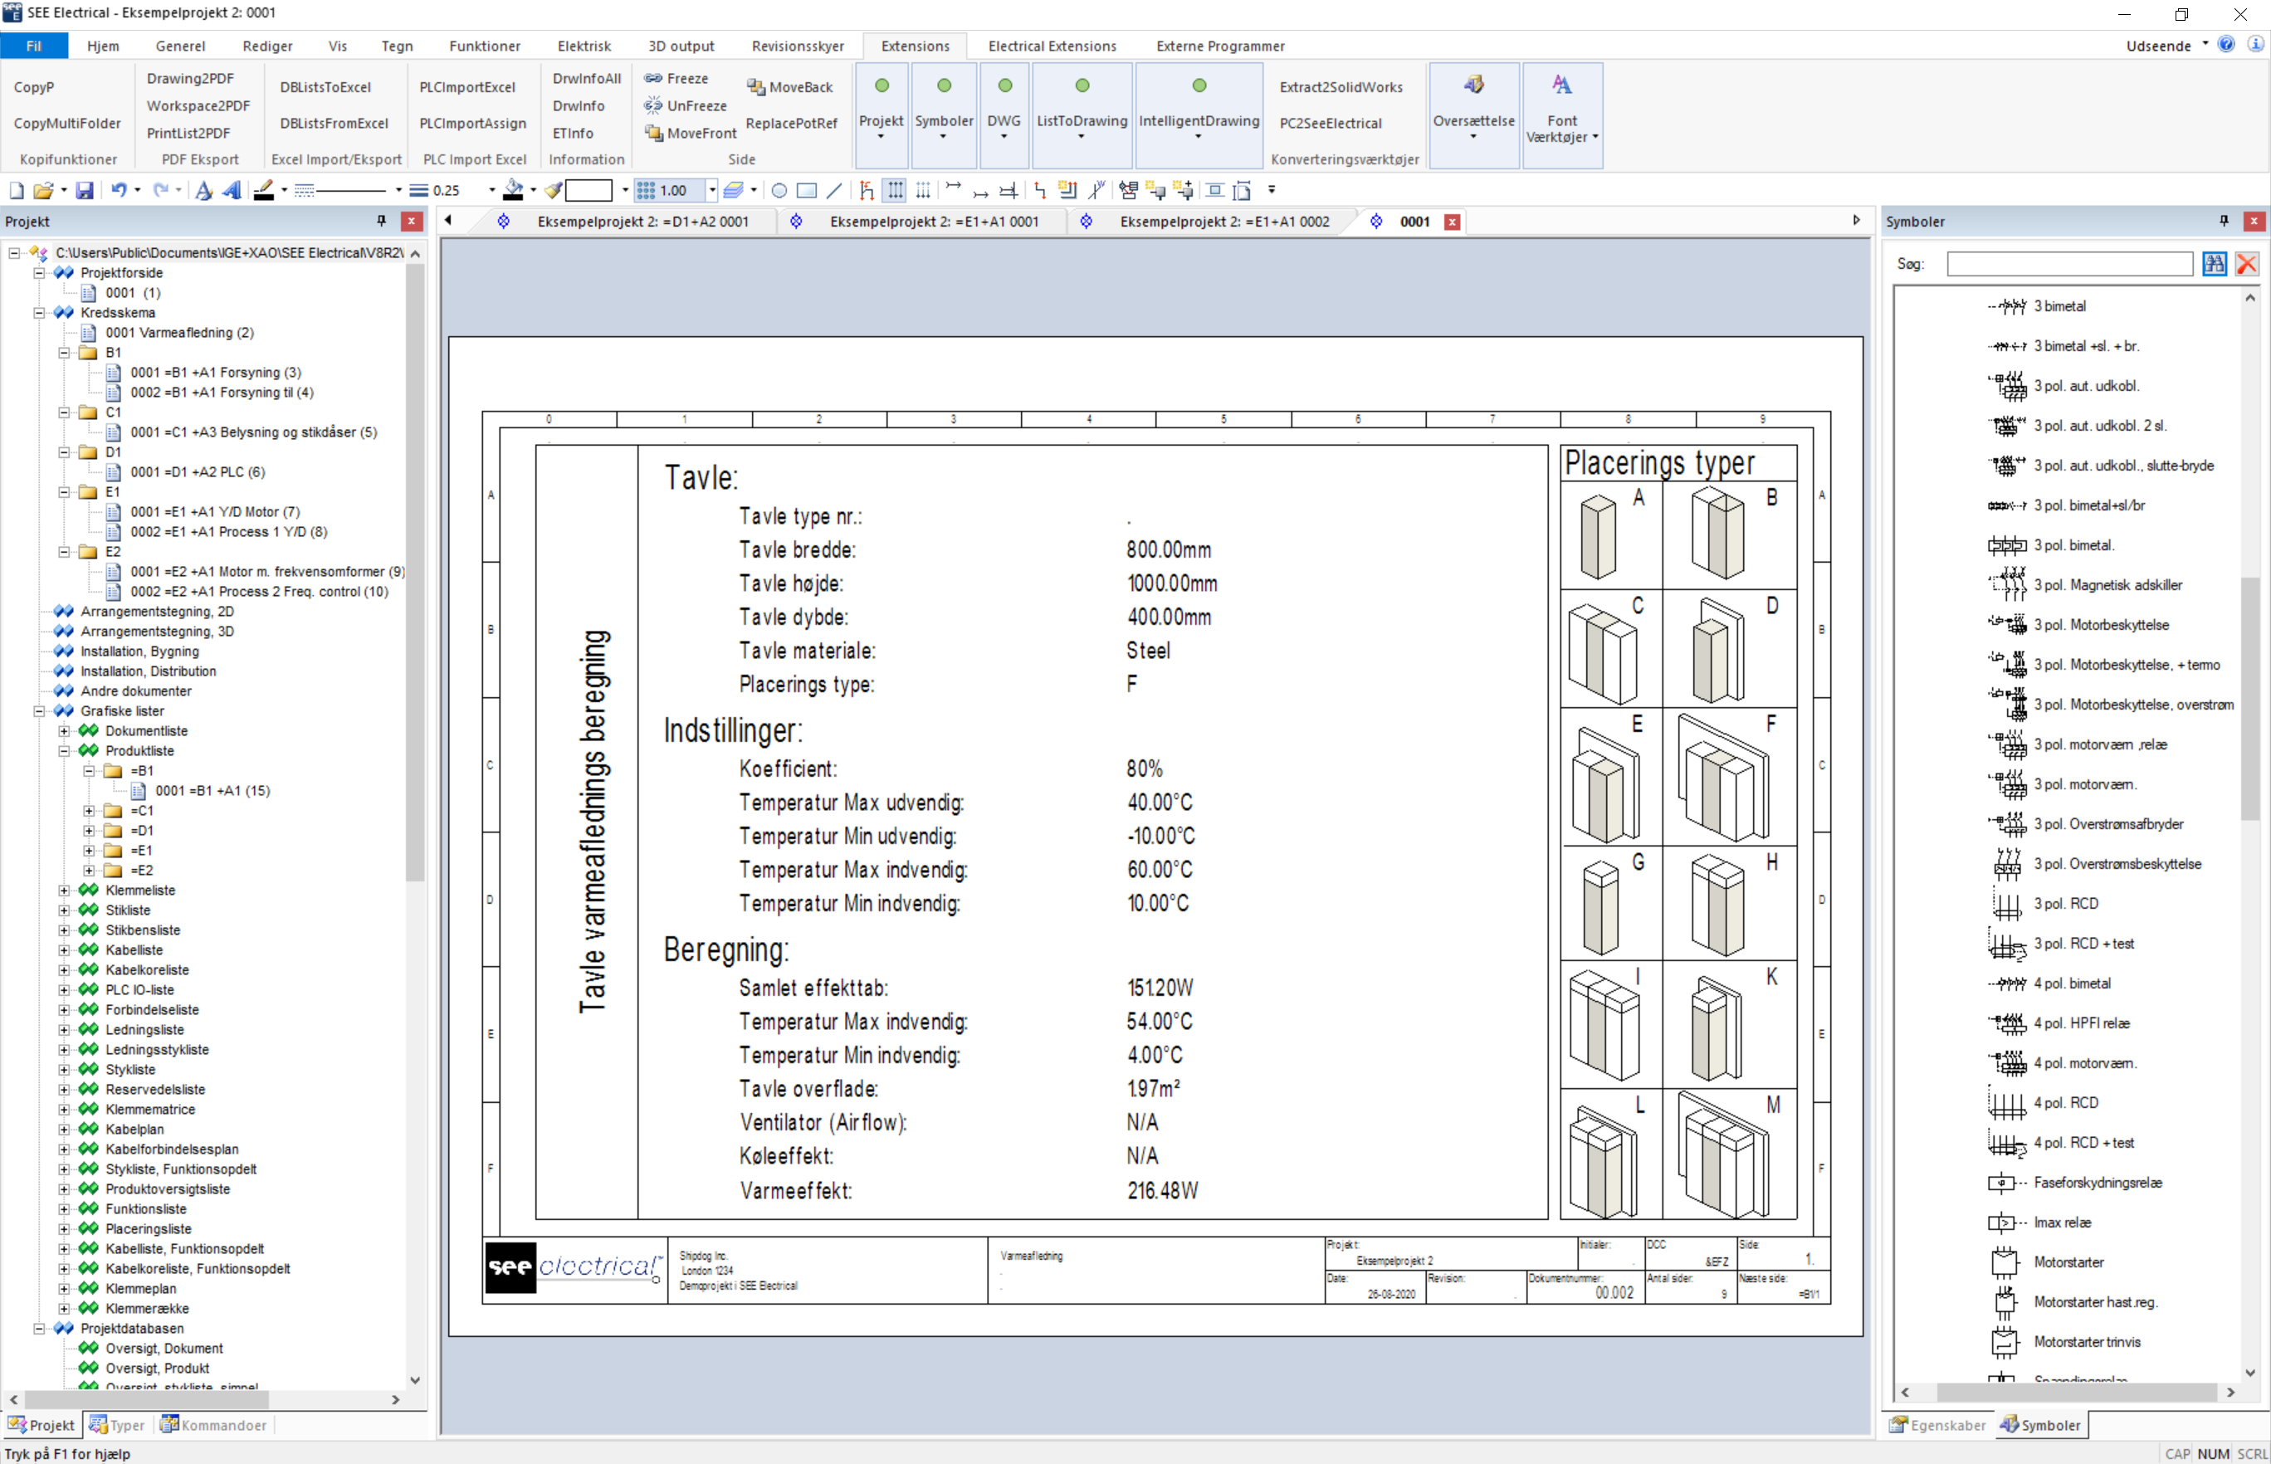Open the Elektrisk ribbon tab
The height and width of the screenshot is (1464, 2271).
pos(584,46)
